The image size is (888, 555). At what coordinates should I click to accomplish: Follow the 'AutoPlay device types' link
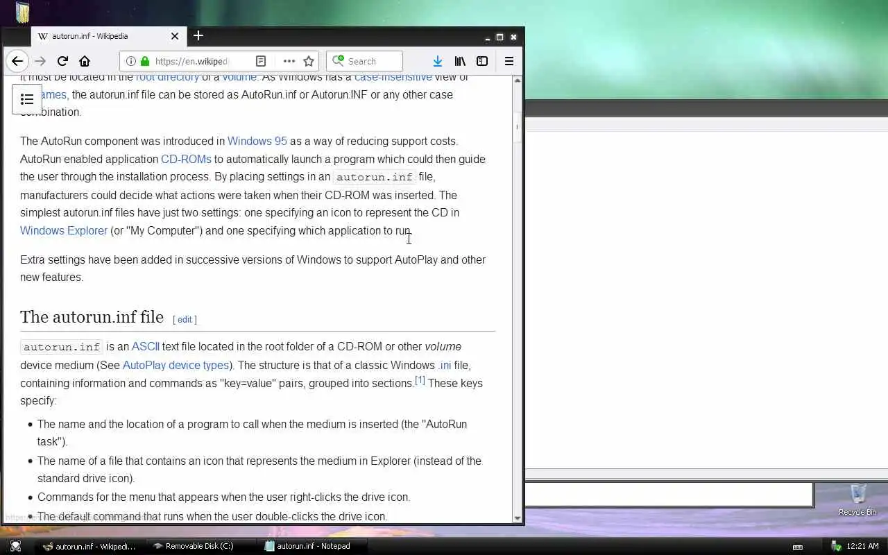pyautogui.click(x=176, y=366)
